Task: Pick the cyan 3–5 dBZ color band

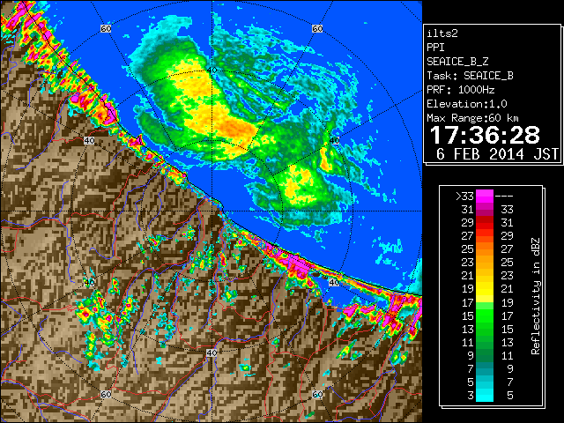Action: [485, 395]
